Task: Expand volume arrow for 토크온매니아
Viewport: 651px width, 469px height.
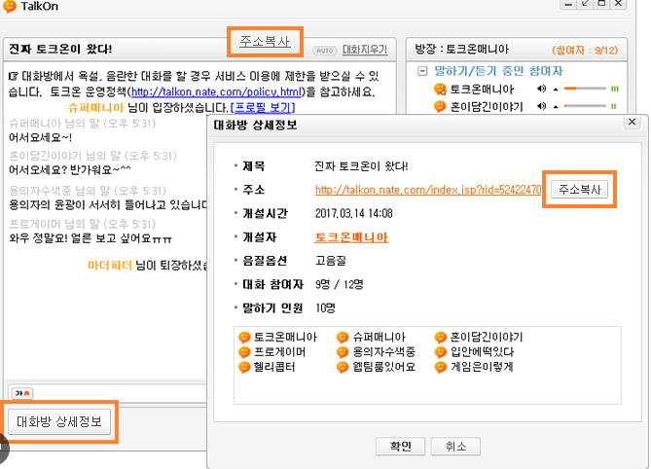Action: point(556,89)
